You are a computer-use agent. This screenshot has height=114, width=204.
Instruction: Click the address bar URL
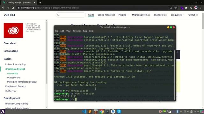[50, 8]
